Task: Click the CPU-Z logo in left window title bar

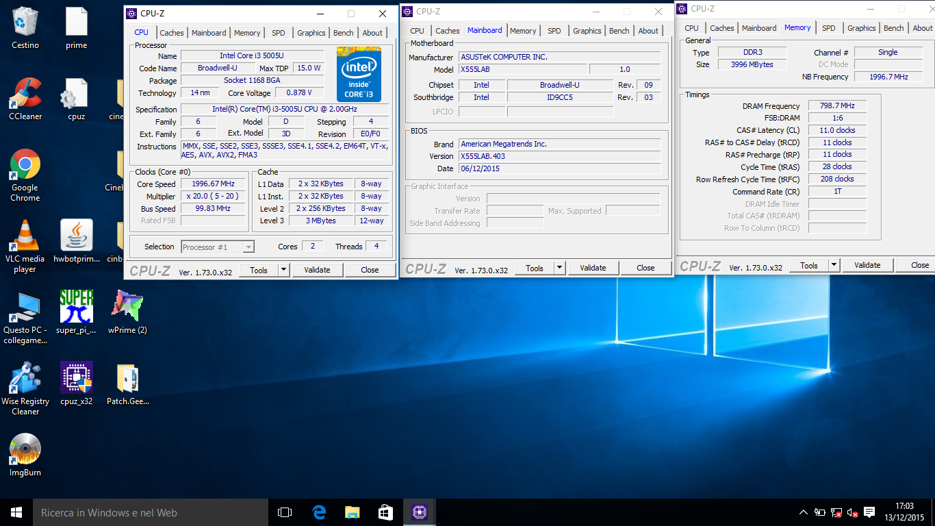Action: (x=132, y=14)
